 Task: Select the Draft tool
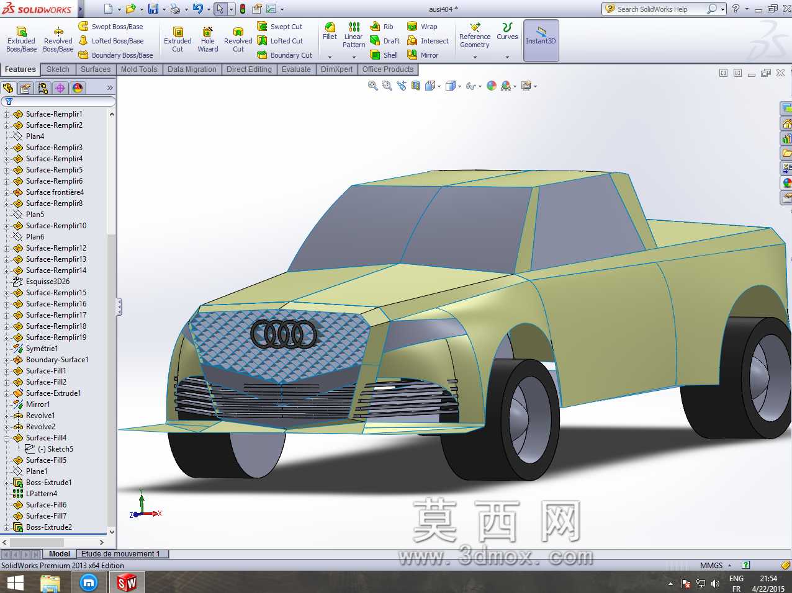click(385, 41)
